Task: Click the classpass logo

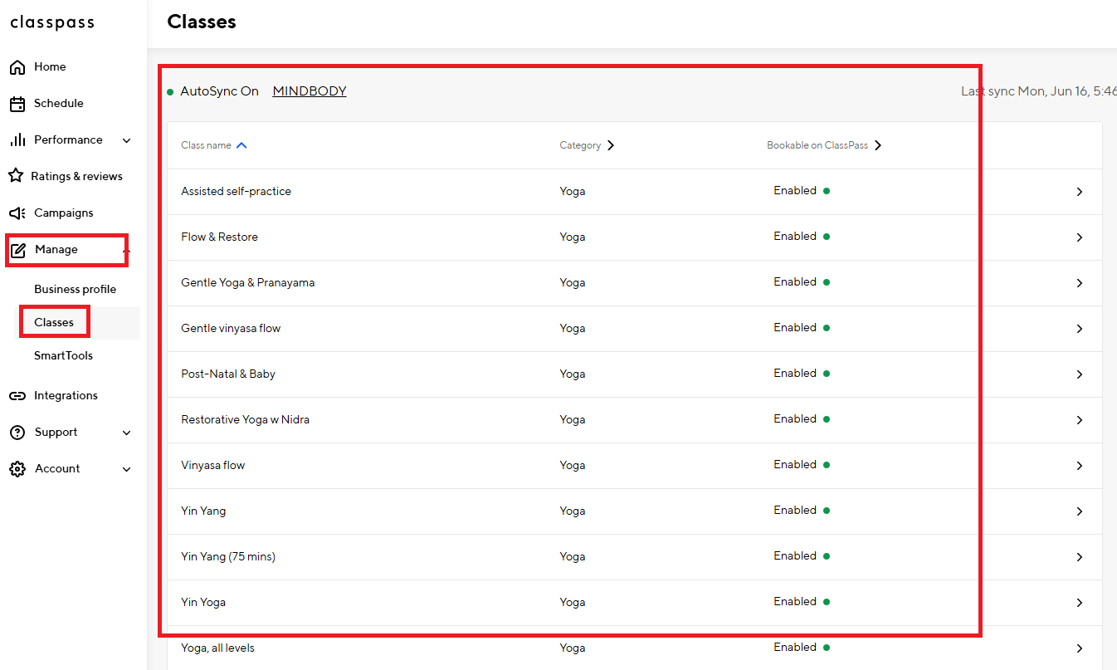Action: coord(52,23)
